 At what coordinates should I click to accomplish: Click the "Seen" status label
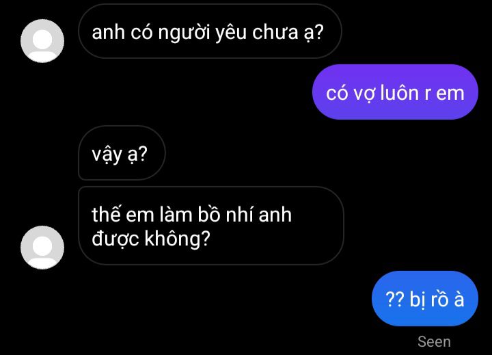coord(434,341)
